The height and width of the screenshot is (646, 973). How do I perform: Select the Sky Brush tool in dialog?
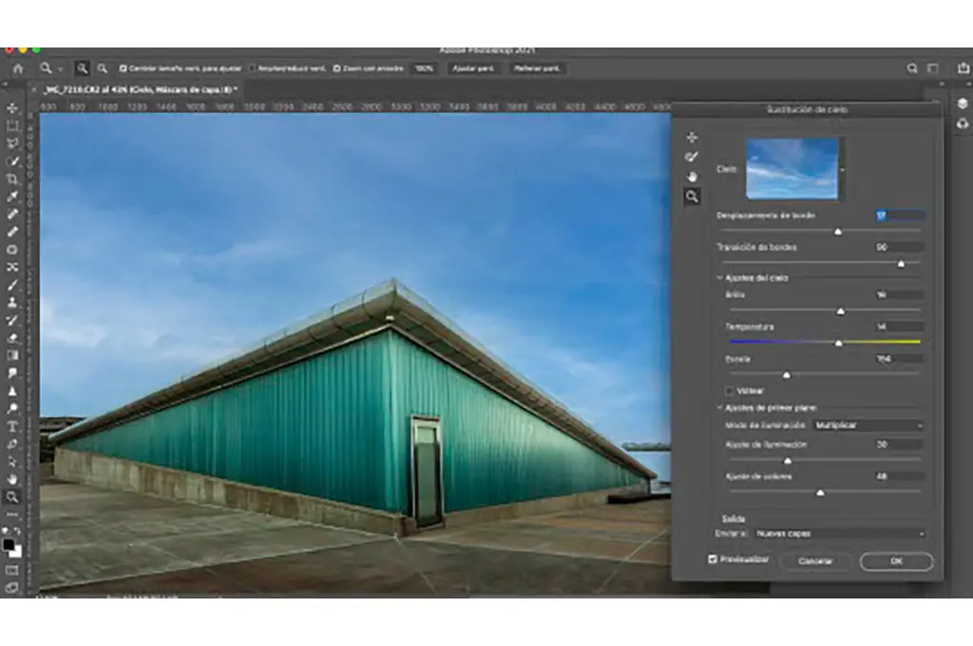coord(692,157)
